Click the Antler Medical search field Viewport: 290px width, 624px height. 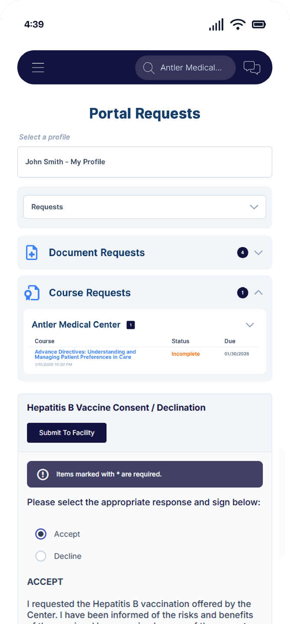186,68
